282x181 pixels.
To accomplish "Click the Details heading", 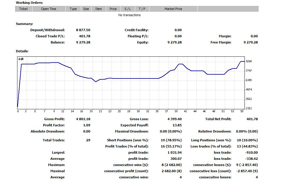I will pyautogui.click(x=22, y=51).
